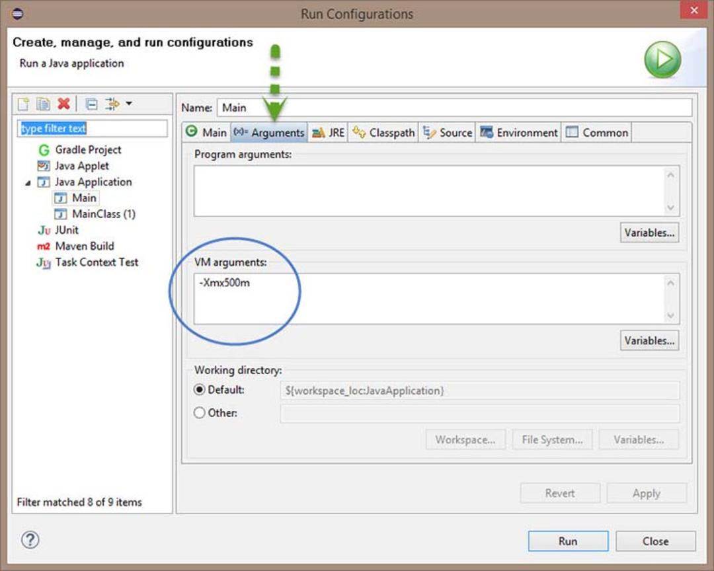Open the help question mark icon
The width and height of the screenshot is (714, 571).
click(x=30, y=540)
